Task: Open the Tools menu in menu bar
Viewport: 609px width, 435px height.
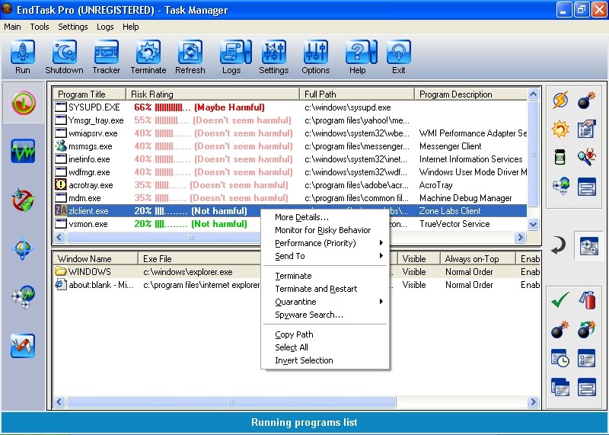Action: 40,27
